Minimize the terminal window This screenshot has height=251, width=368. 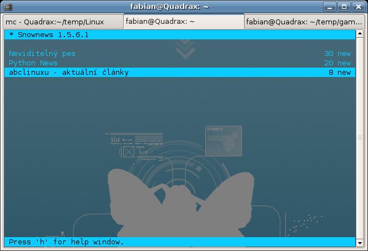click(x=330, y=7)
